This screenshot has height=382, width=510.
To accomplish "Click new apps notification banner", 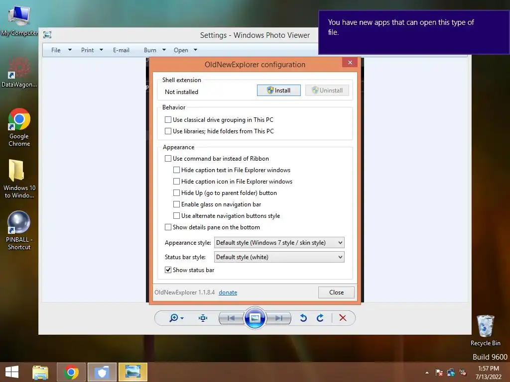I will coord(414,32).
